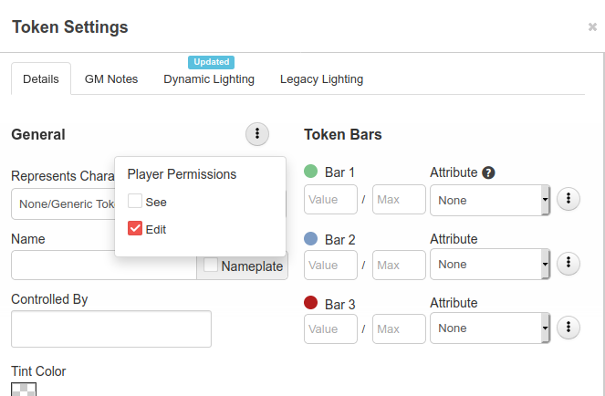Open the Tint Color swatch picker
Viewport: 605px width, 396px height.
pos(24,389)
